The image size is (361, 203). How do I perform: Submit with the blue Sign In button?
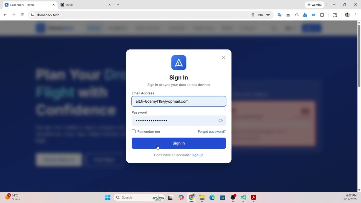[179, 143]
